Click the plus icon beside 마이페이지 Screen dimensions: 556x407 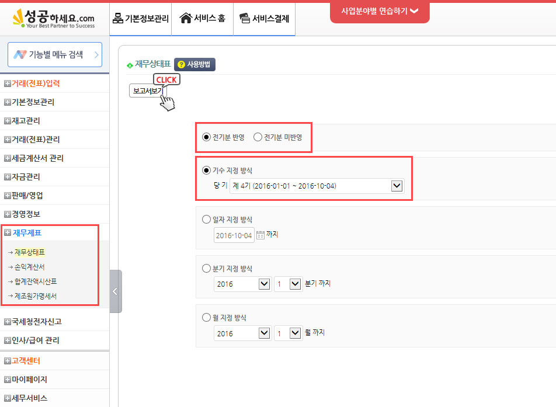[x=7, y=380]
